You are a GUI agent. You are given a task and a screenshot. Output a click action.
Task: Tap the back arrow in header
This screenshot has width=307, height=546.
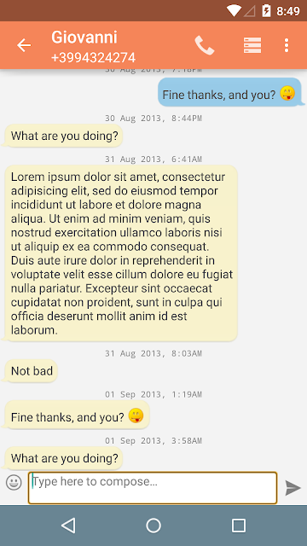tap(24, 45)
